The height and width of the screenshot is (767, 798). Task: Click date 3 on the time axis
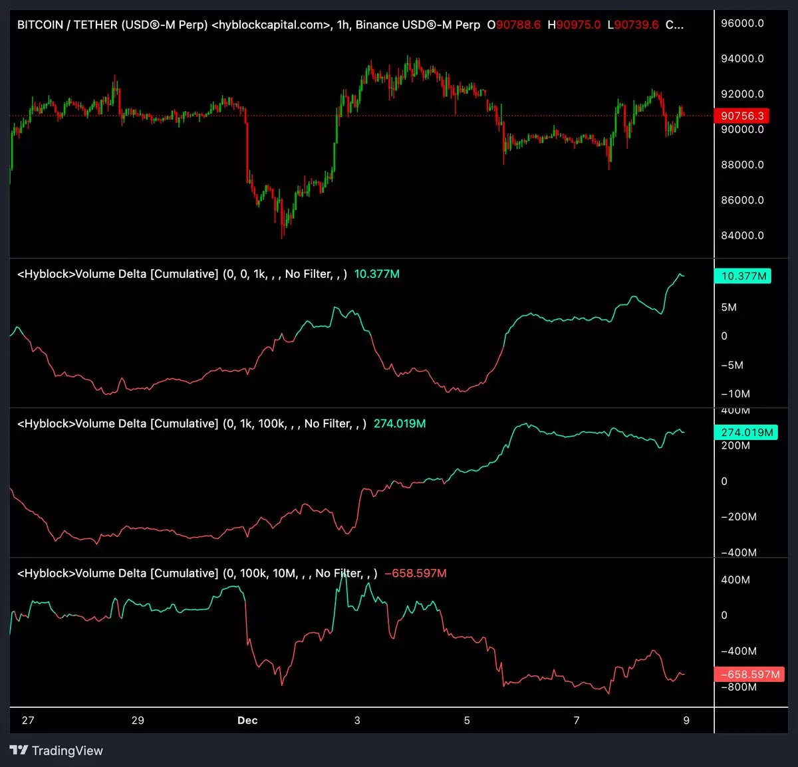coord(357,720)
